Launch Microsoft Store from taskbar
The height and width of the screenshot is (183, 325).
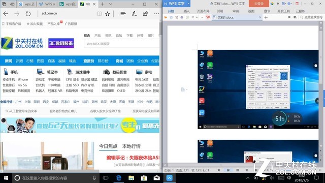[x=144, y=178]
